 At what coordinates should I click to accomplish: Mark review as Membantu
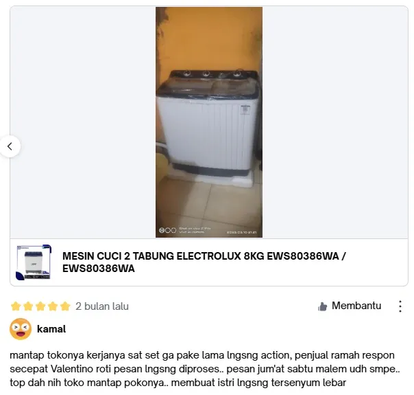coord(350,306)
